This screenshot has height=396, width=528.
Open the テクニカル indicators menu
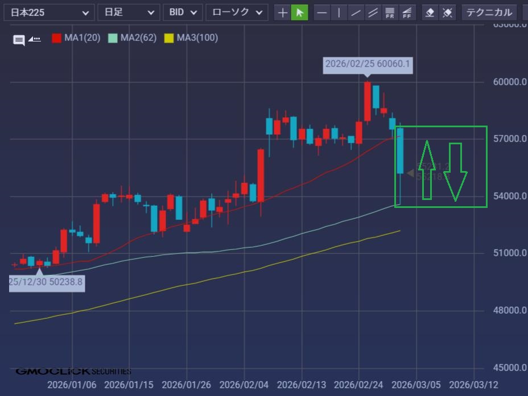tap(489, 12)
